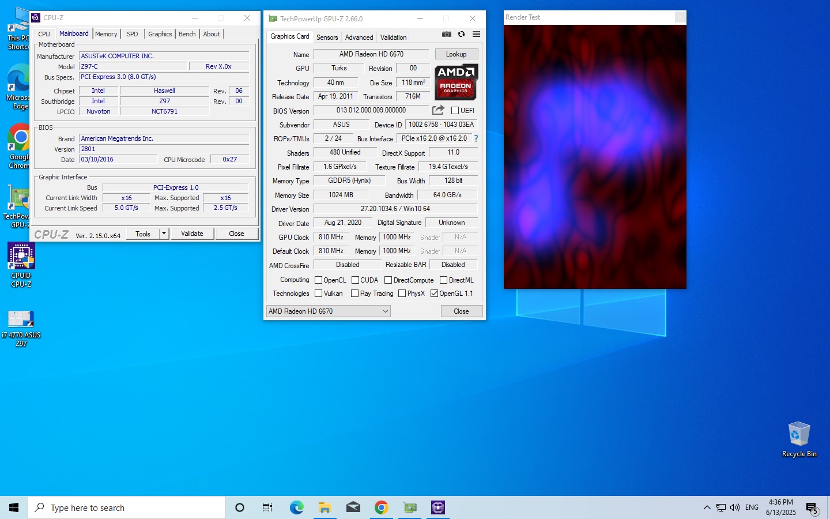Switch to the CPU tab in CPU-Z
Screen dimensions: 830x519
coord(44,34)
